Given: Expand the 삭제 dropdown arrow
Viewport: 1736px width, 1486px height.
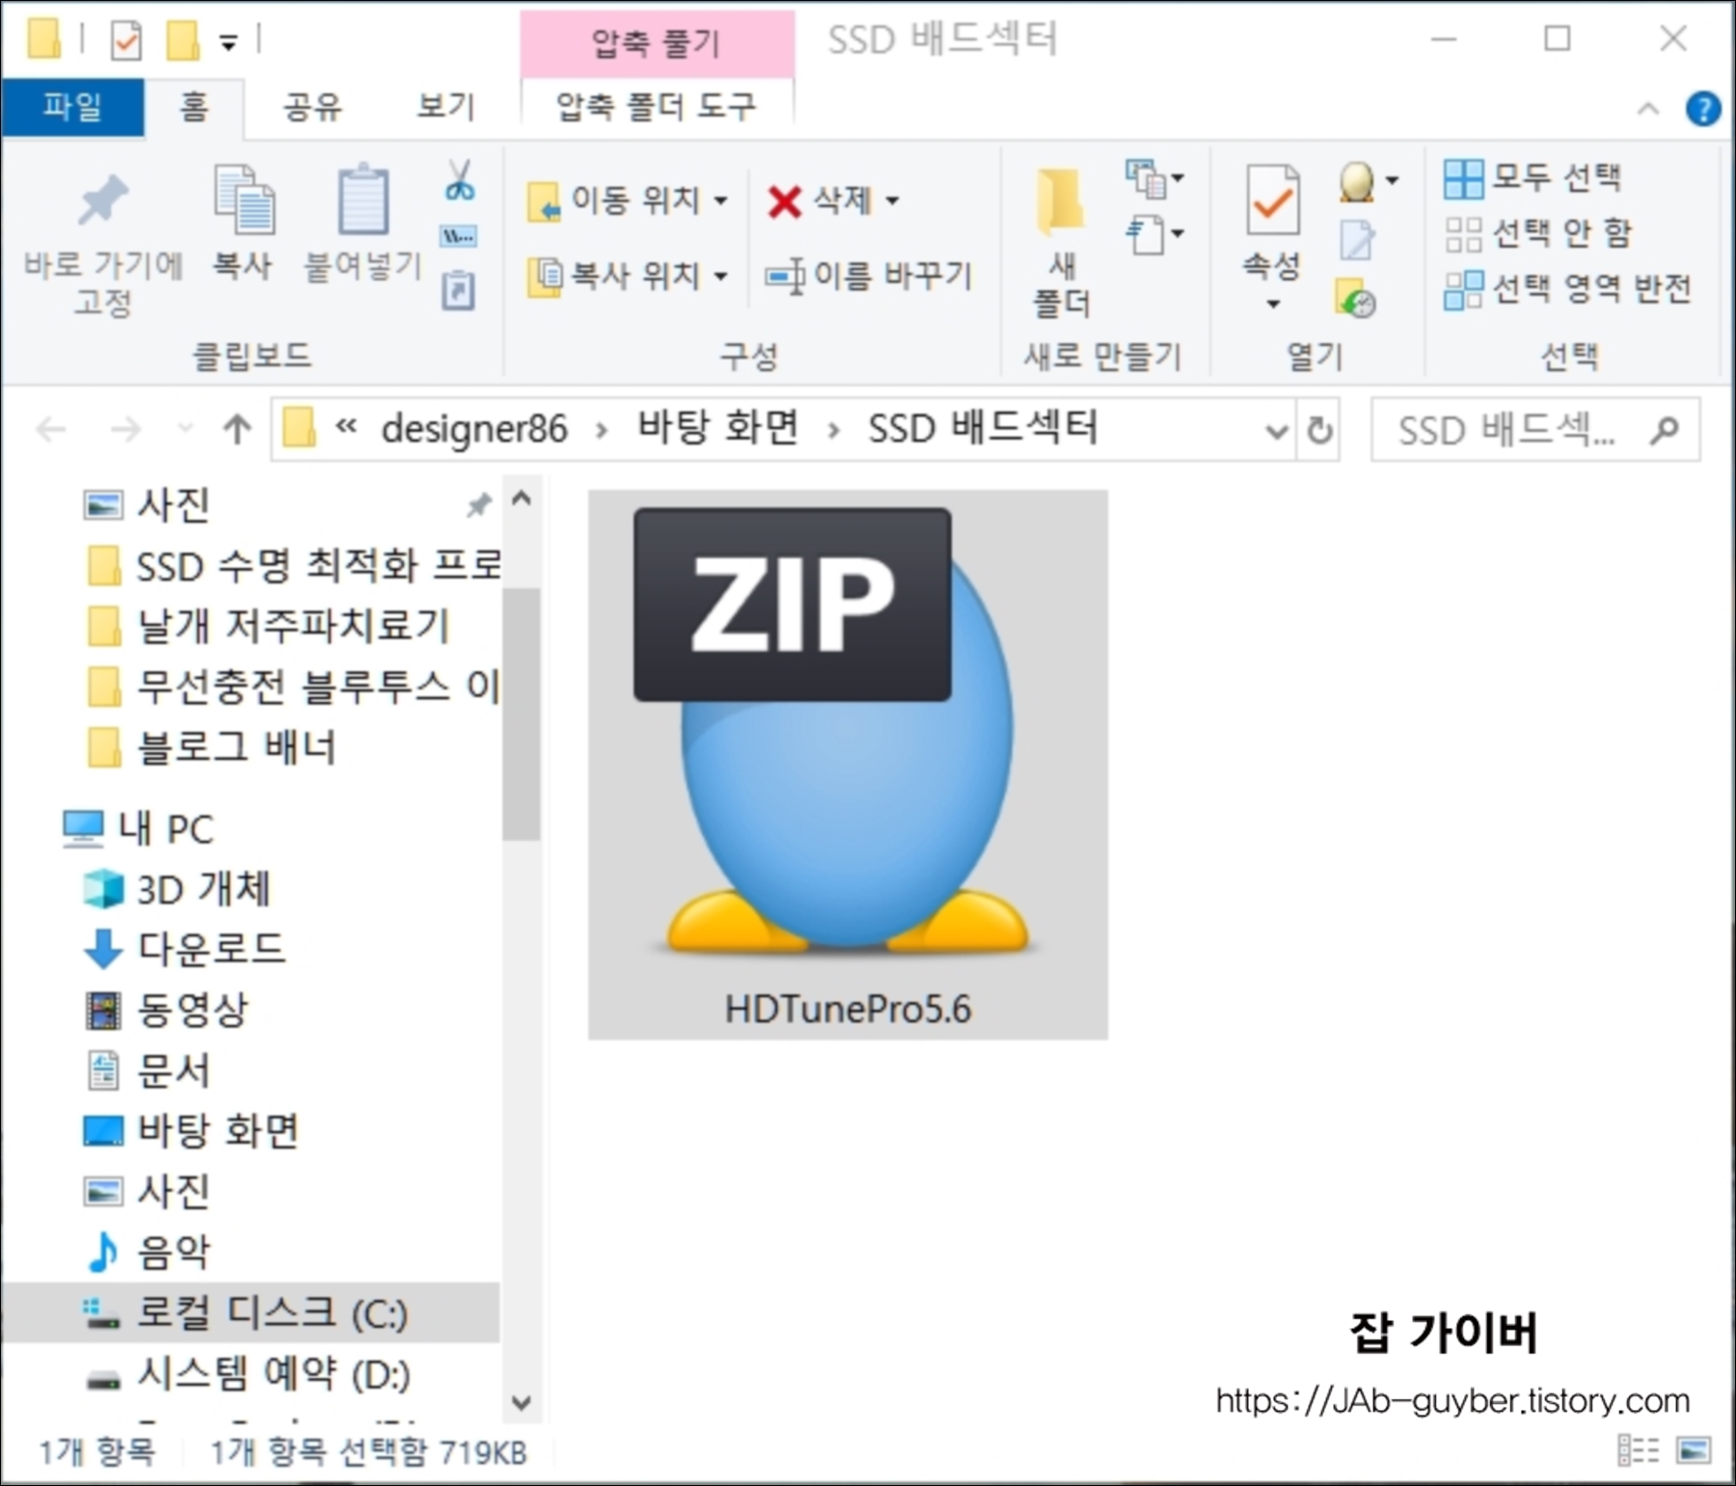Looking at the screenshot, I should [x=893, y=201].
